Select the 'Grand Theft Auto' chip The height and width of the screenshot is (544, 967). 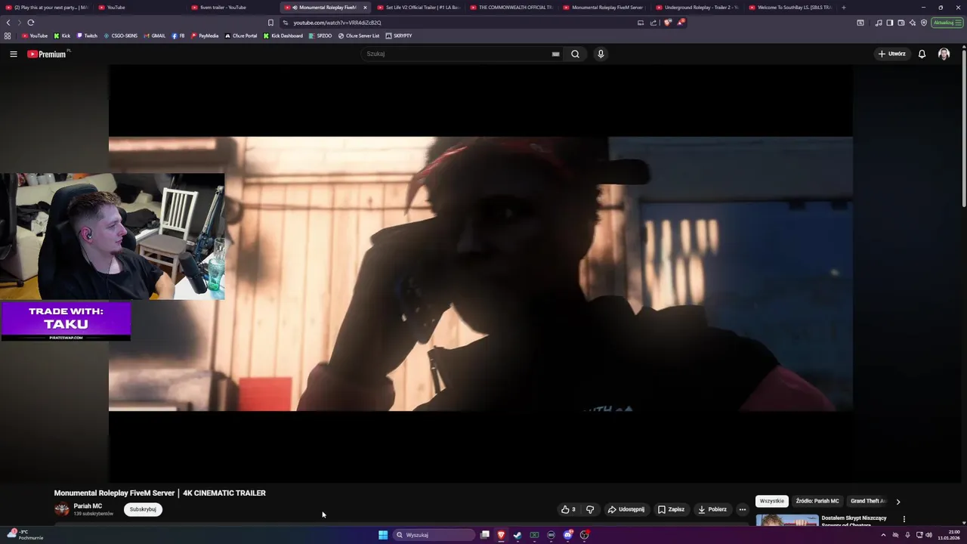coord(868,501)
